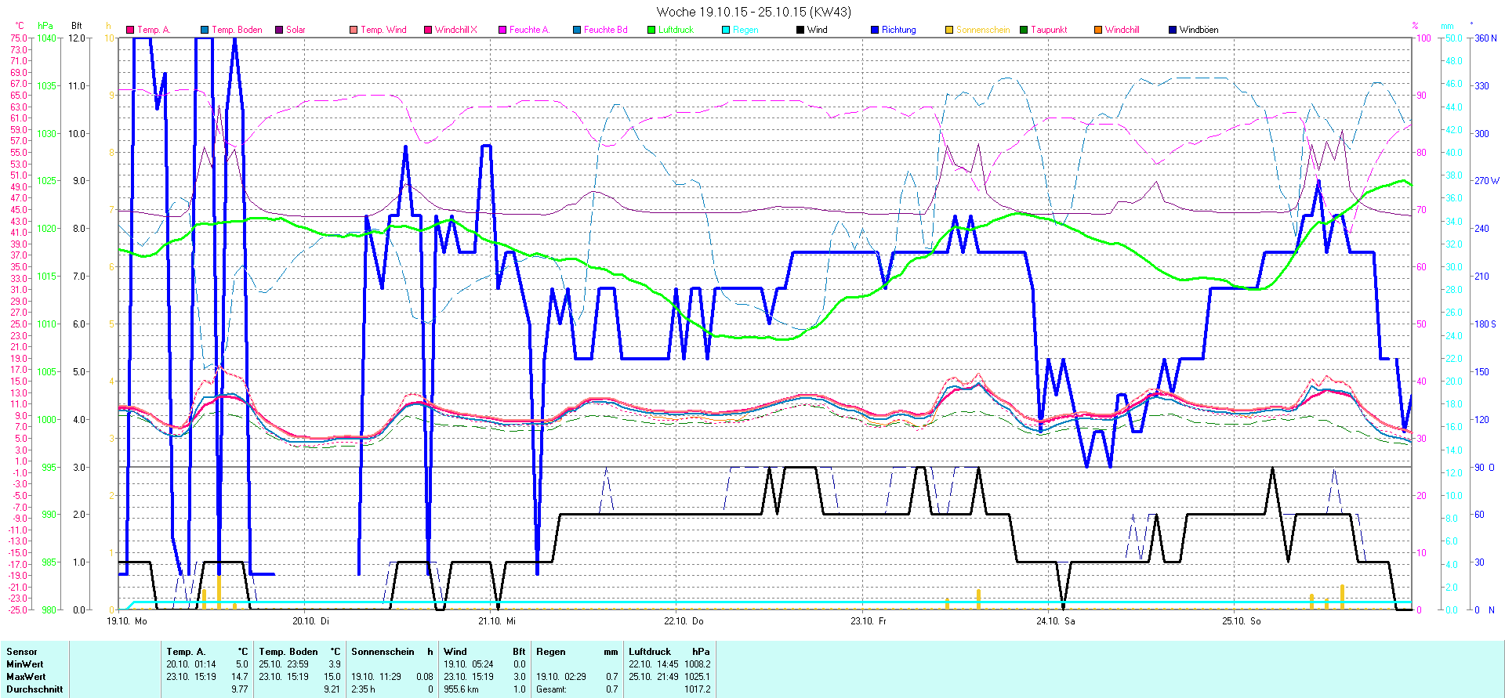Click the chart title Woche 19.10.15 - 25.10.15
Image resolution: width=1505 pixels, height=698 pixels.
(x=752, y=12)
